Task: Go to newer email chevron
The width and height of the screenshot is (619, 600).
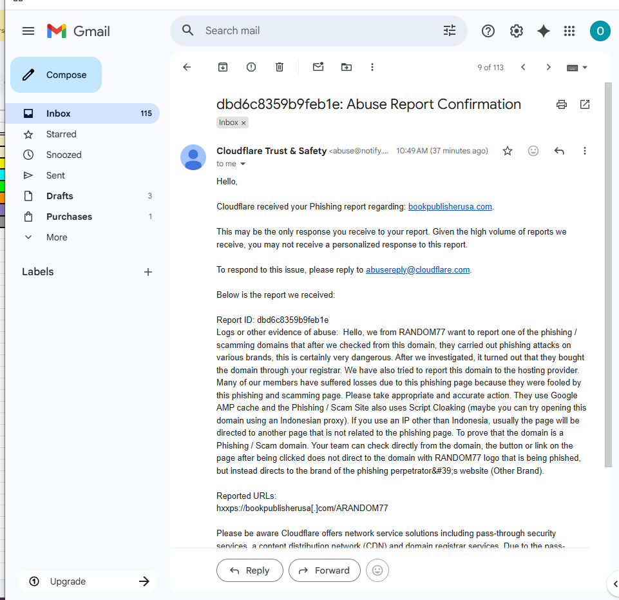Action: tap(523, 67)
